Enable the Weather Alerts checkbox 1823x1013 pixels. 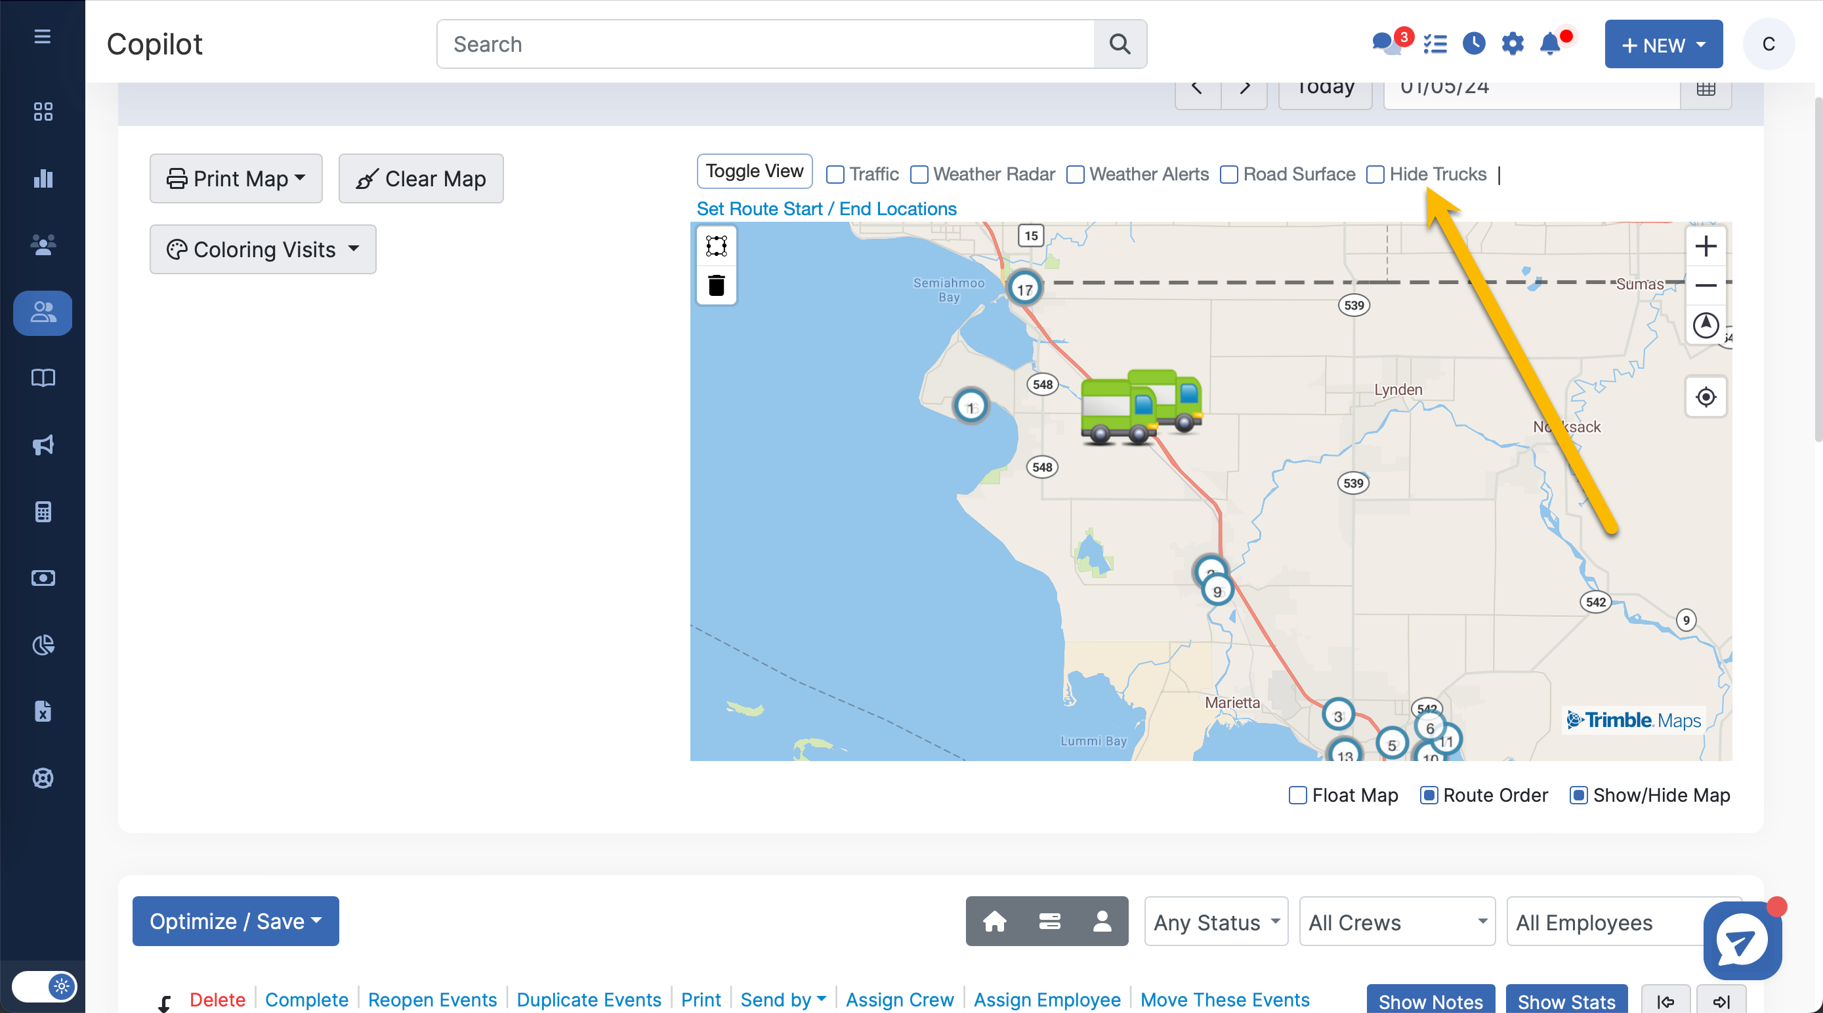(x=1075, y=174)
